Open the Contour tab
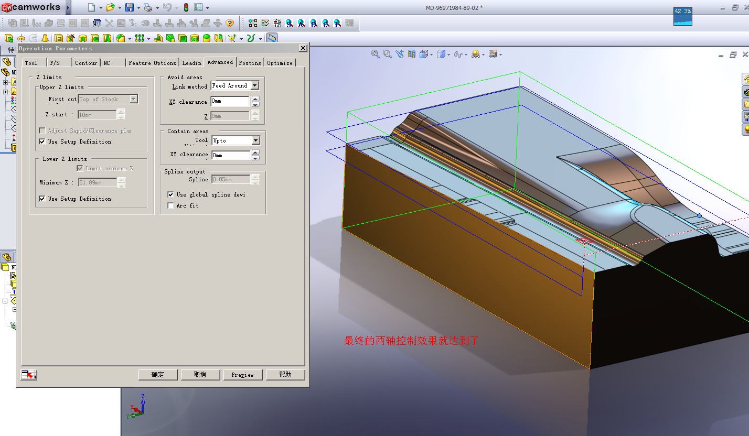Viewport: 749px width, 436px height. click(x=85, y=63)
